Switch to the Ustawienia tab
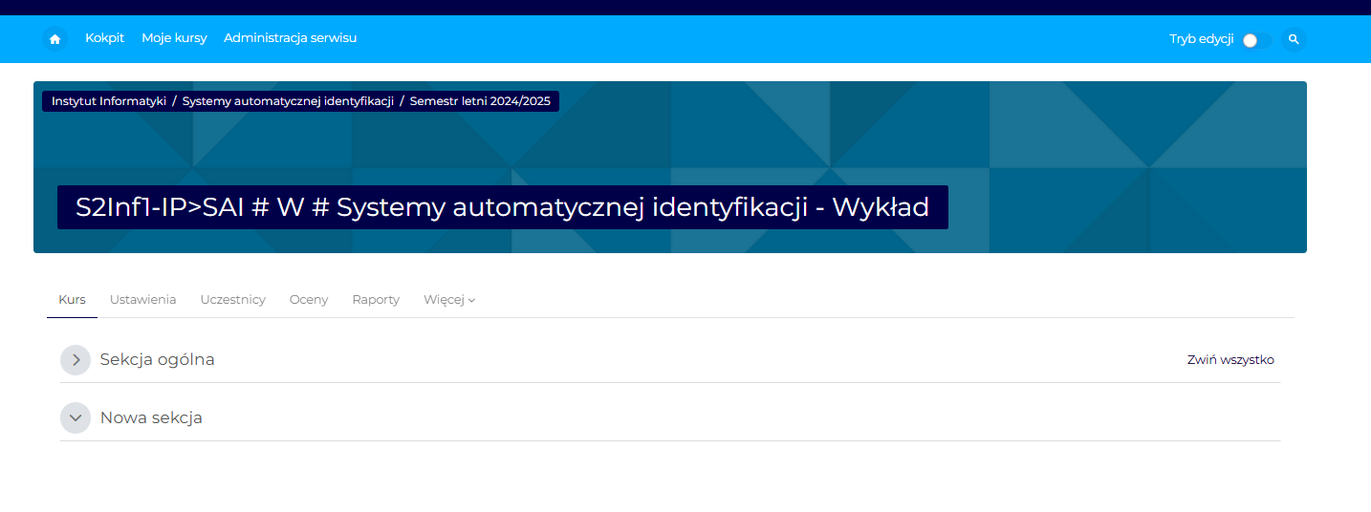 coord(142,300)
